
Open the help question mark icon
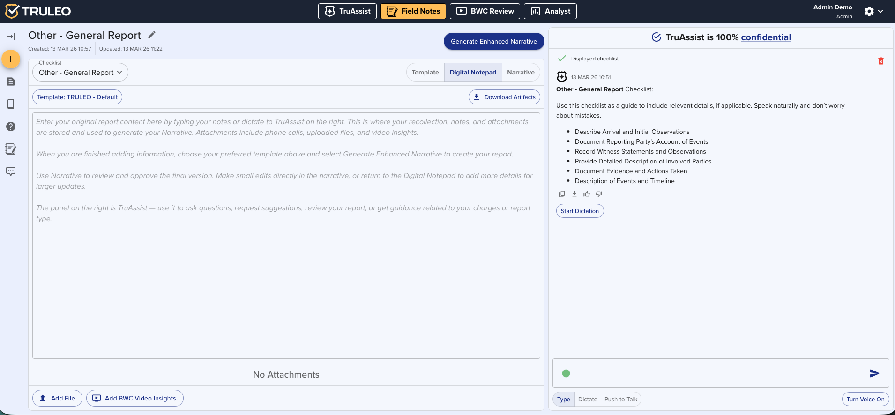11,126
